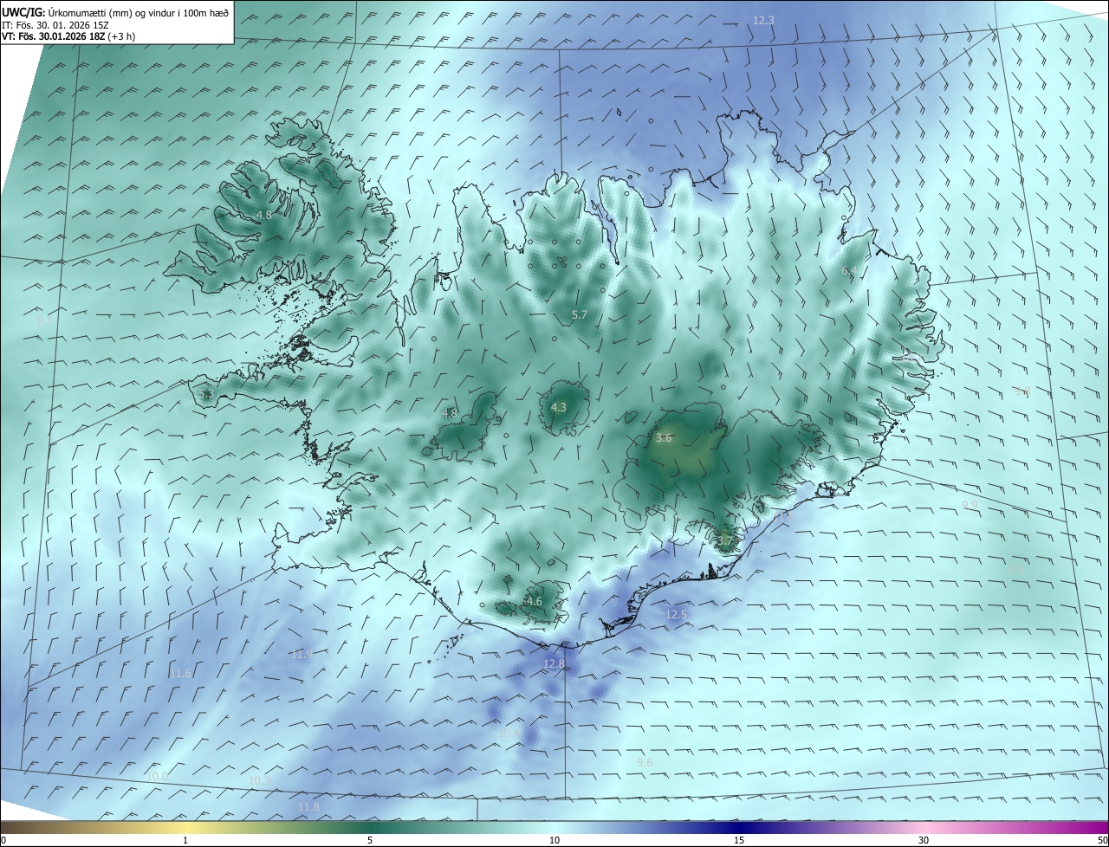Click the colorbar tick label 1
1109x847 pixels.
(185, 840)
